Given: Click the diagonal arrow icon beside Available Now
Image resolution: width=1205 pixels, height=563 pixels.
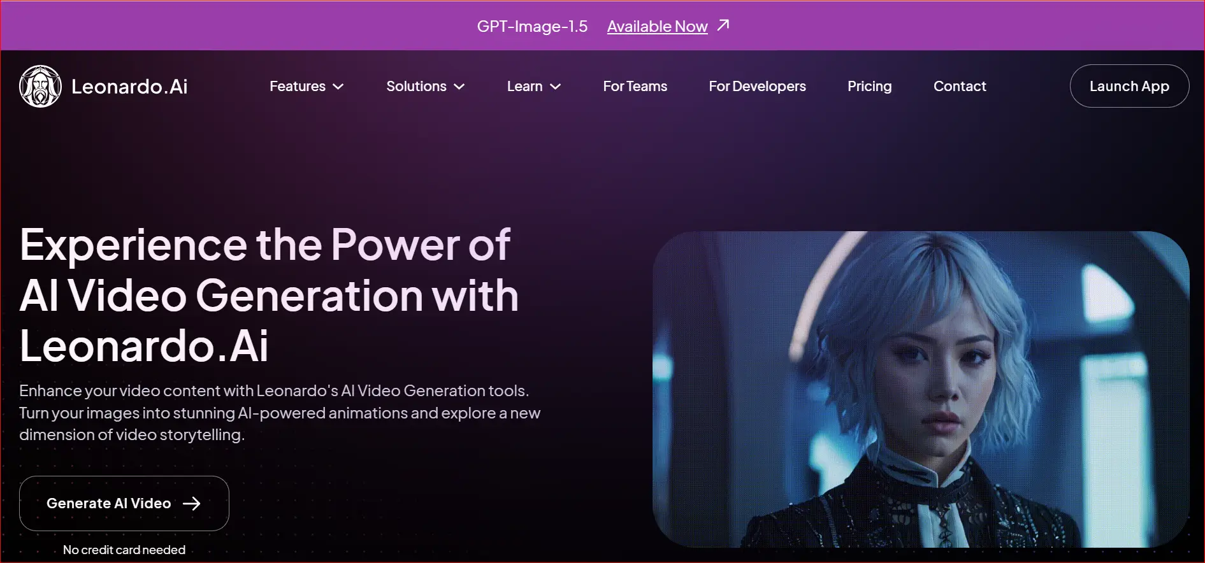Looking at the screenshot, I should coord(723,25).
